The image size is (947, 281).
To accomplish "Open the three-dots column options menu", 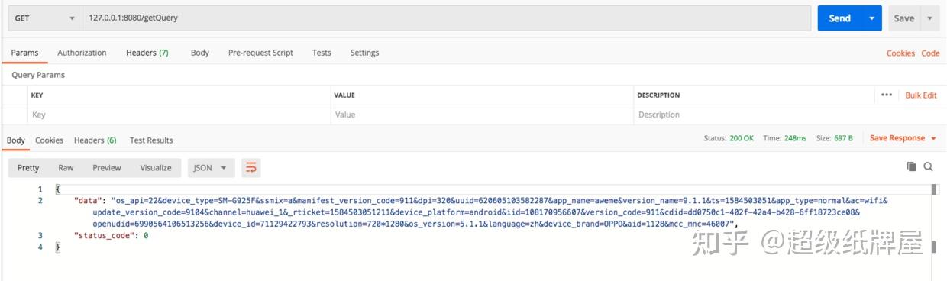I will (x=886, y=95).
